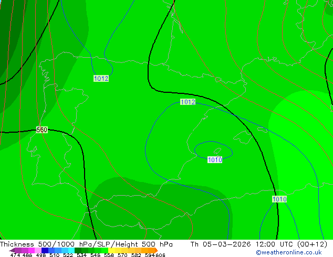Click the 570 legend value

click(x=122, y=255)
